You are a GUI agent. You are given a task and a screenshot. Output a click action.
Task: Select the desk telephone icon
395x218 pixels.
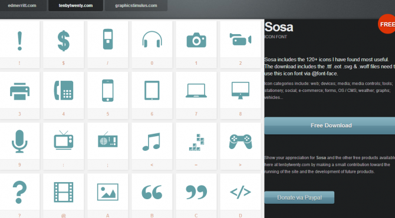point(64,90)
